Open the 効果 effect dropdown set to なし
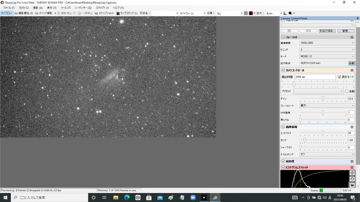 click(x=229, y=13)
